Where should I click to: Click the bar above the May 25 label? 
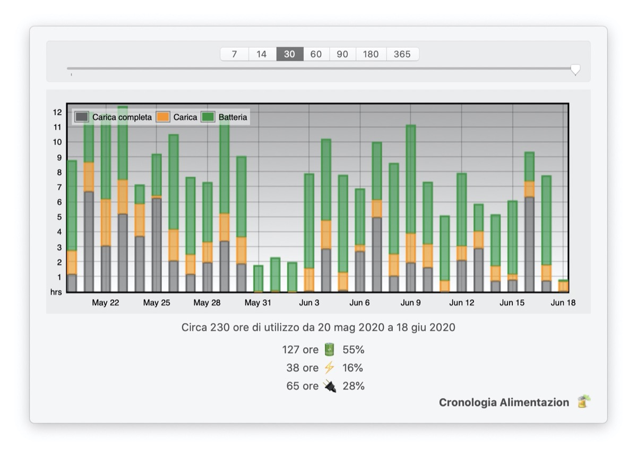click(157, 223)
